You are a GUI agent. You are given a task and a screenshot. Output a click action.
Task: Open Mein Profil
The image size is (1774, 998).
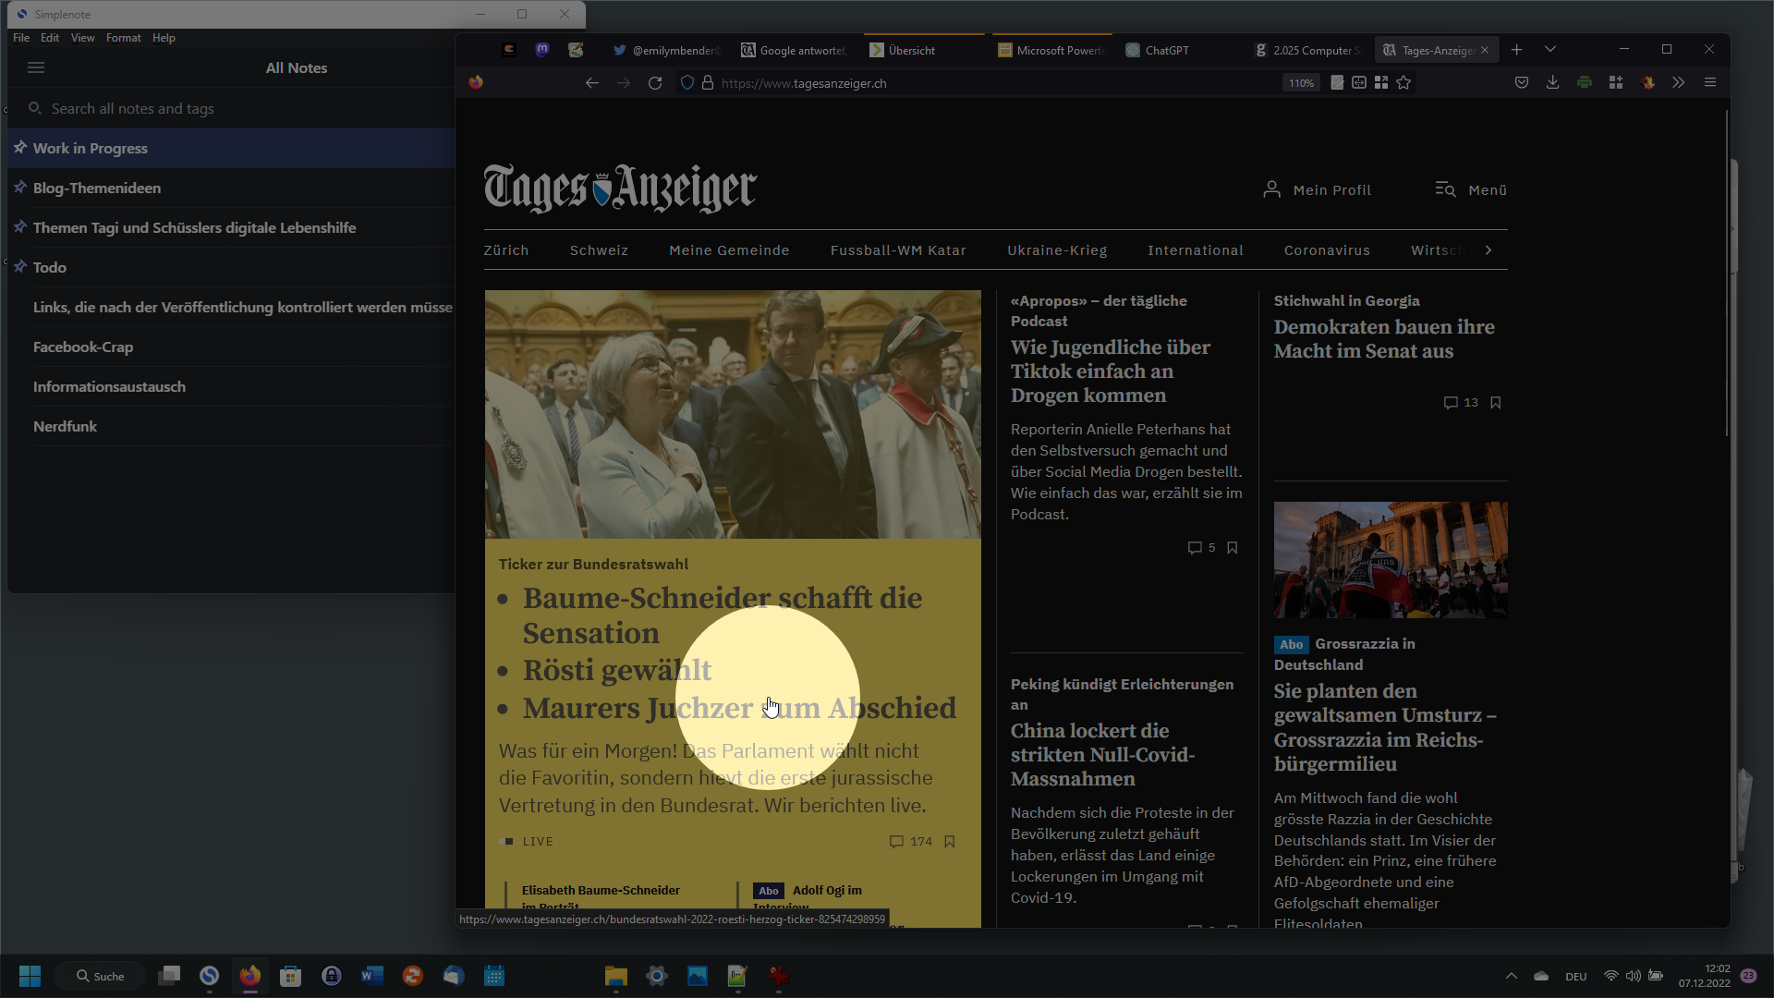[x=1318, y=189]
